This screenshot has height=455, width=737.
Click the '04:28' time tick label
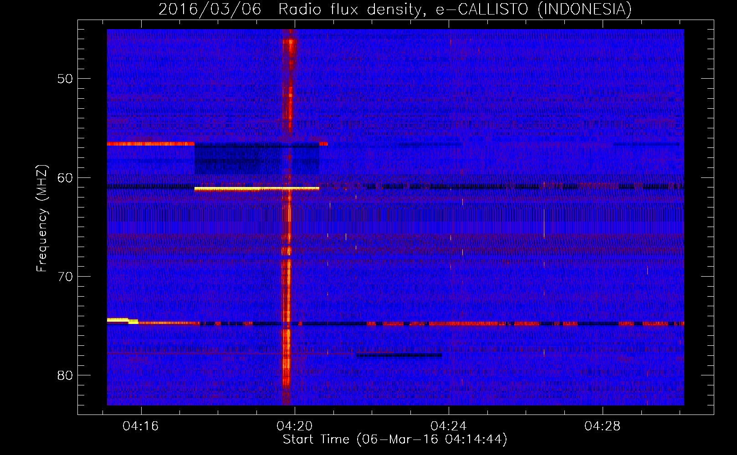coord(603,426)
